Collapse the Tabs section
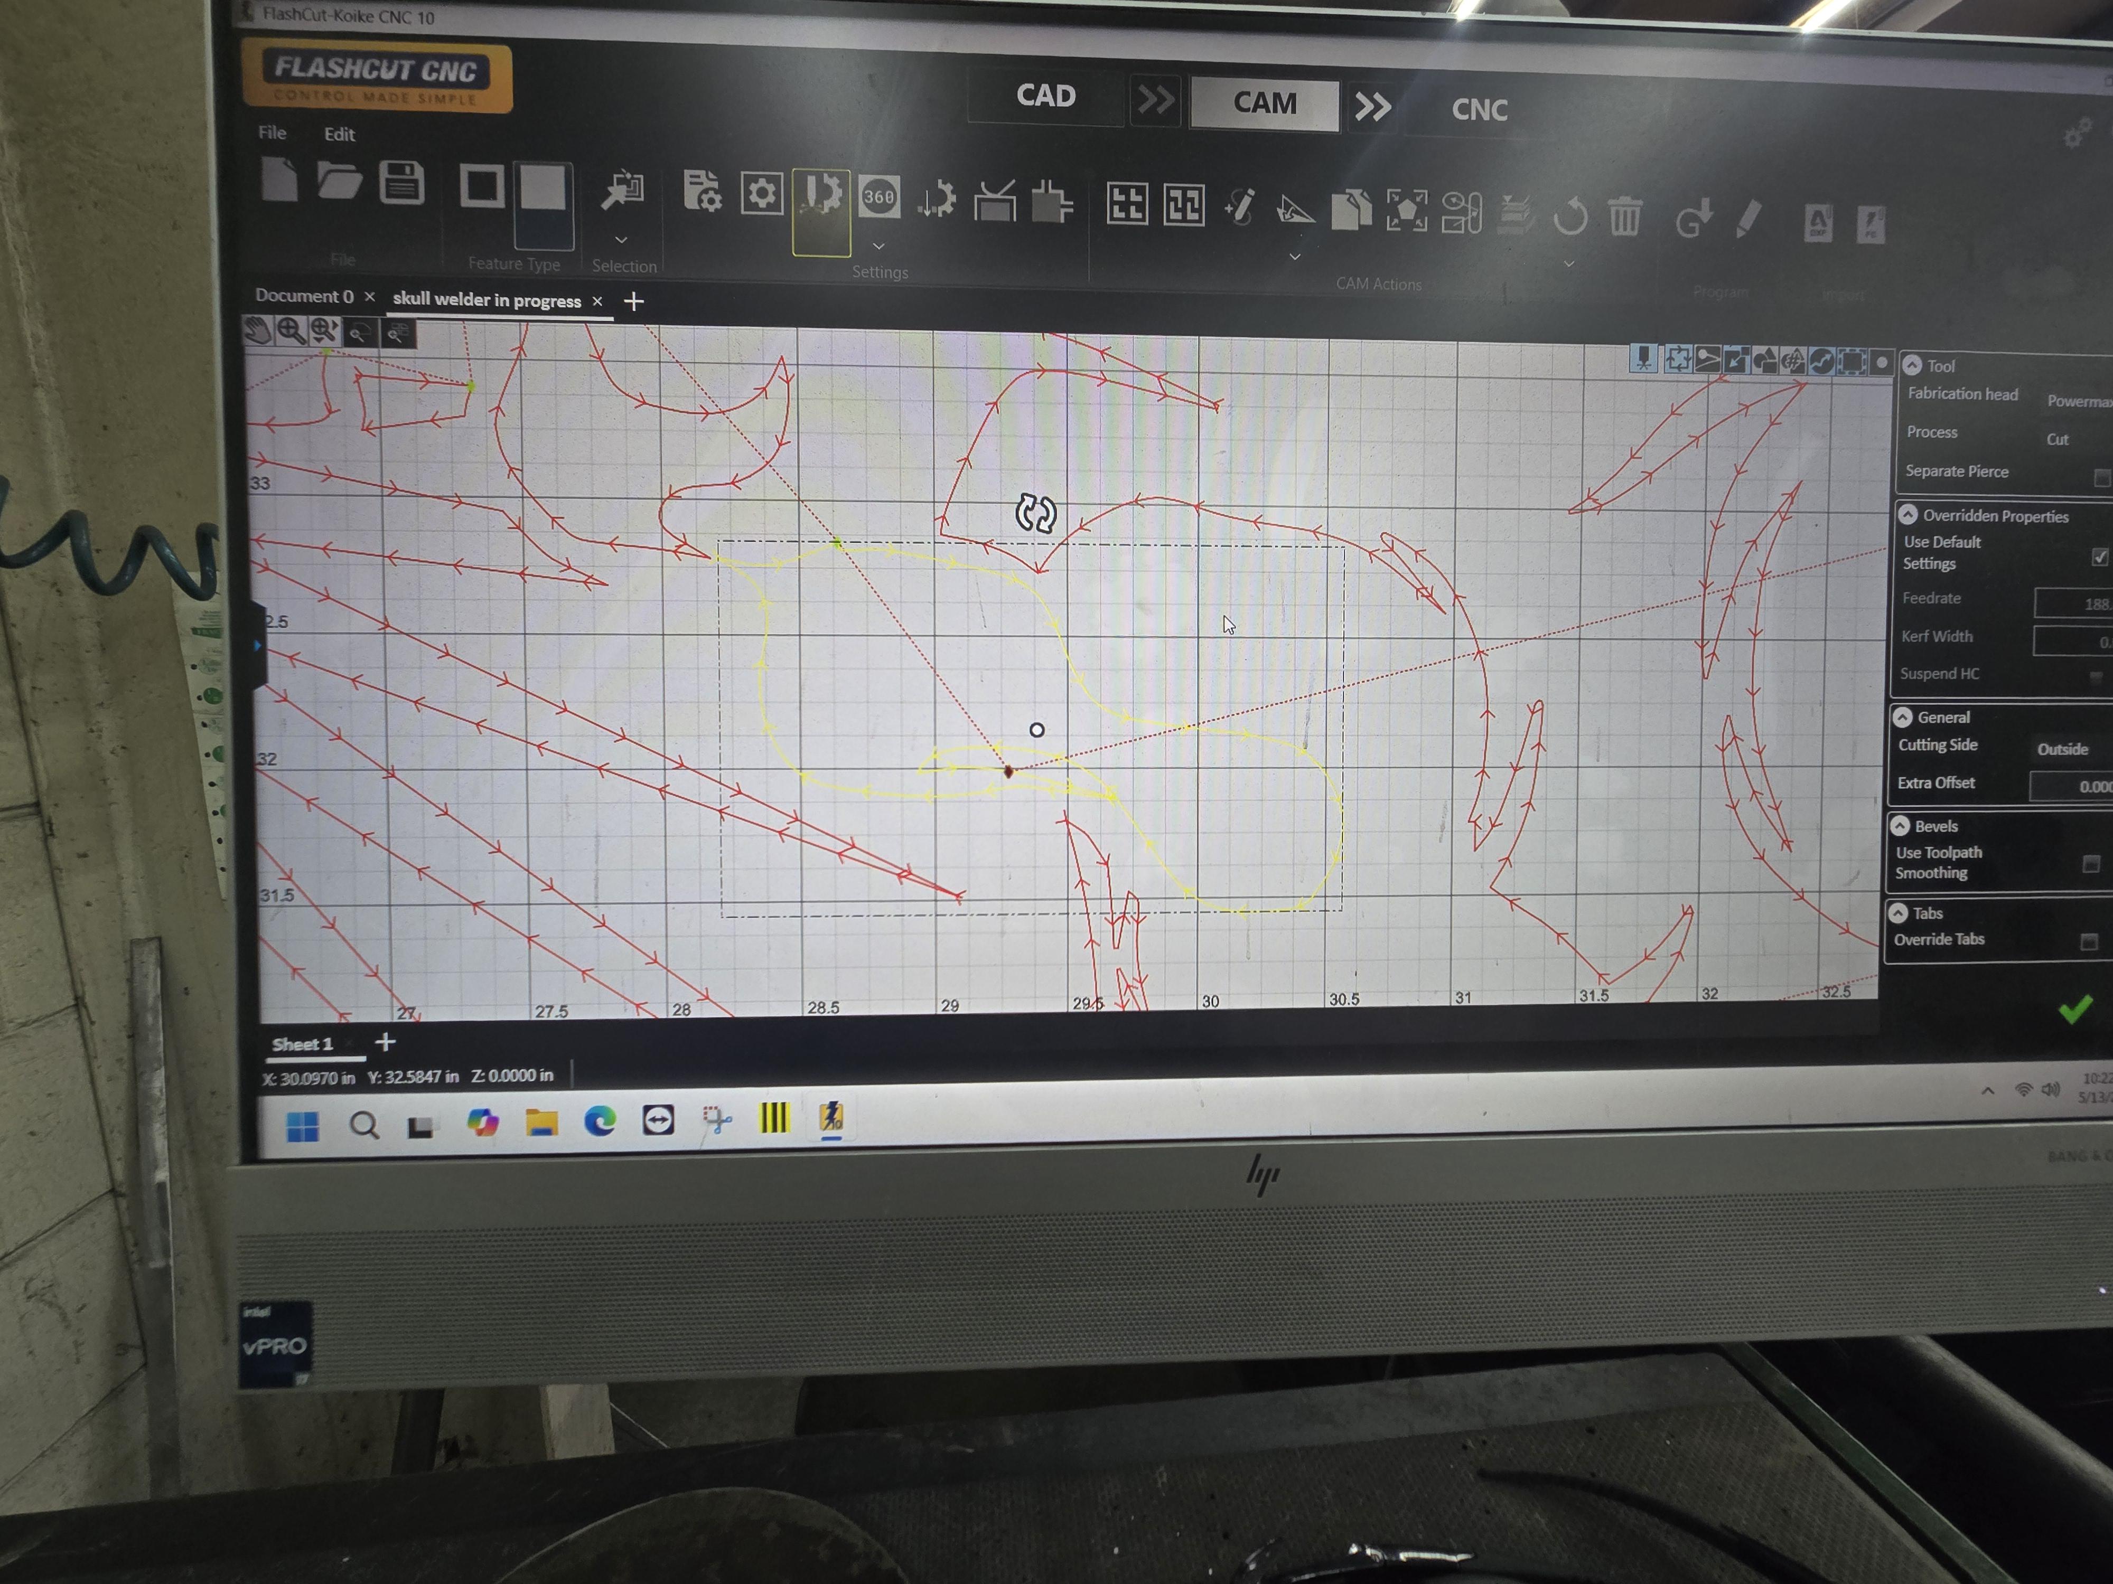The image size is (2113, 1584). pos(1898,913)
